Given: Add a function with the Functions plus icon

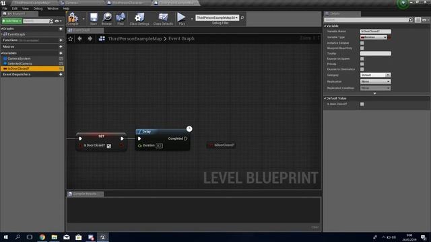Looking at the screenshot, I should (x=61, y=40).
